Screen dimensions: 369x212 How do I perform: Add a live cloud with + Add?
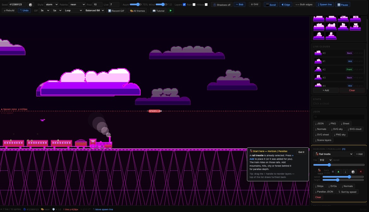pyautogui.click(x=326, y=90)
